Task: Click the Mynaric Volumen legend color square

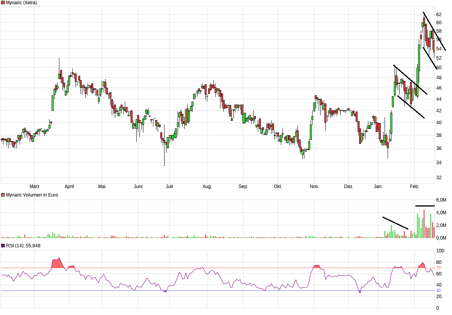Action: pyautogui.click(x=3, y=195)
